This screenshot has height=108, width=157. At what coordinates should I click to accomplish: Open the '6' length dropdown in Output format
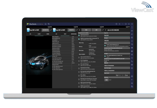coord(120,75)
